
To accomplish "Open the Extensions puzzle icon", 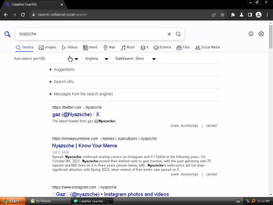I will pos(233,15).
